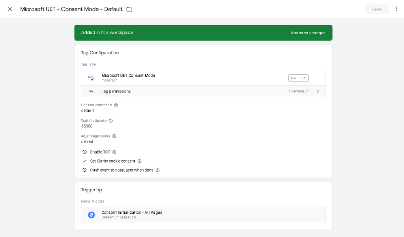Click help icon next to ad_storage status
The image size is (404, 237).
point(114,136)
